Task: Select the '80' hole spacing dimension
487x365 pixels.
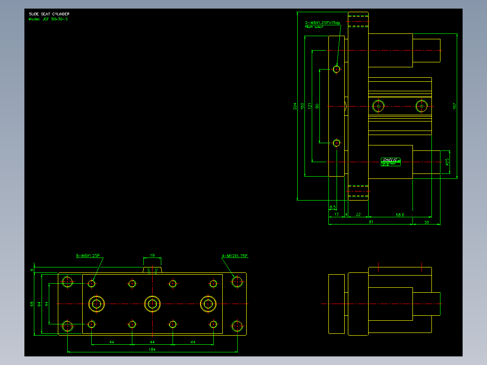Action: pyautogui.click(x=317, y=106)
